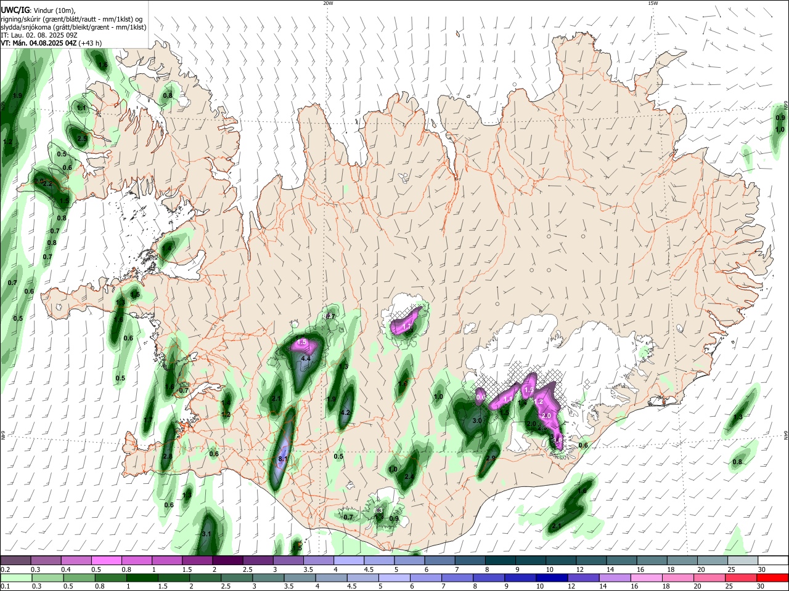Click the '2.4' precipitation value on the map

click(x=409, y=476)
